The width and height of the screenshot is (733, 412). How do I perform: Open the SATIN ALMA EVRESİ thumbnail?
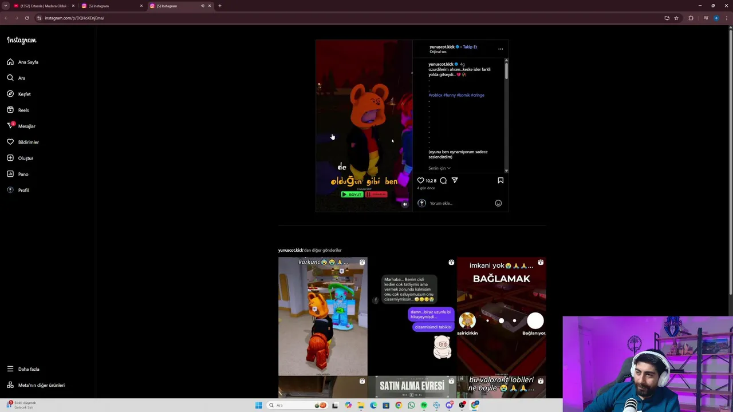tap(412, 387)
